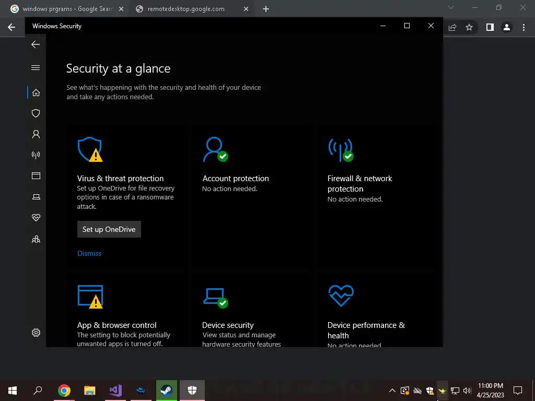Viewport: 535px width, 401px height.
Task: Click the taskbar Search magnifier
Action: (38, 390)
